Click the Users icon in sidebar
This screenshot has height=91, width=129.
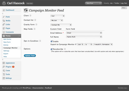(4, 70)
